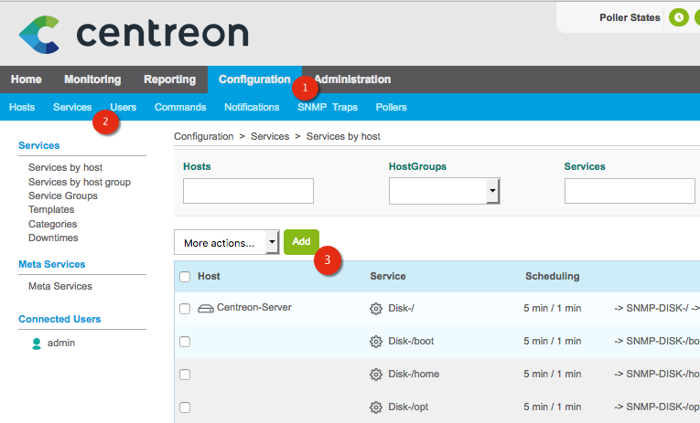Go to Meta Services in the sidebar
The width and height of the screenshot is (700, 423).
(x=60, y=286)
